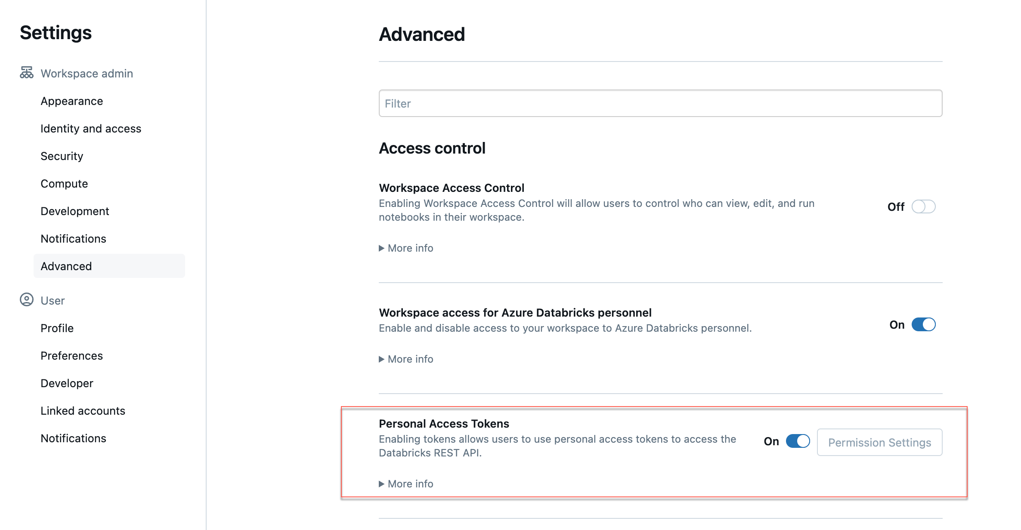The width and height of the screenshot is (1021, 530).
Task: Click the Permission Settings button
Action: [x=879, y=442]
